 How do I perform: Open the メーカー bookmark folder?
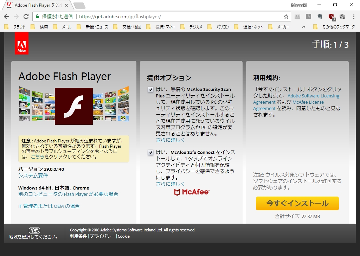[279, 27]
